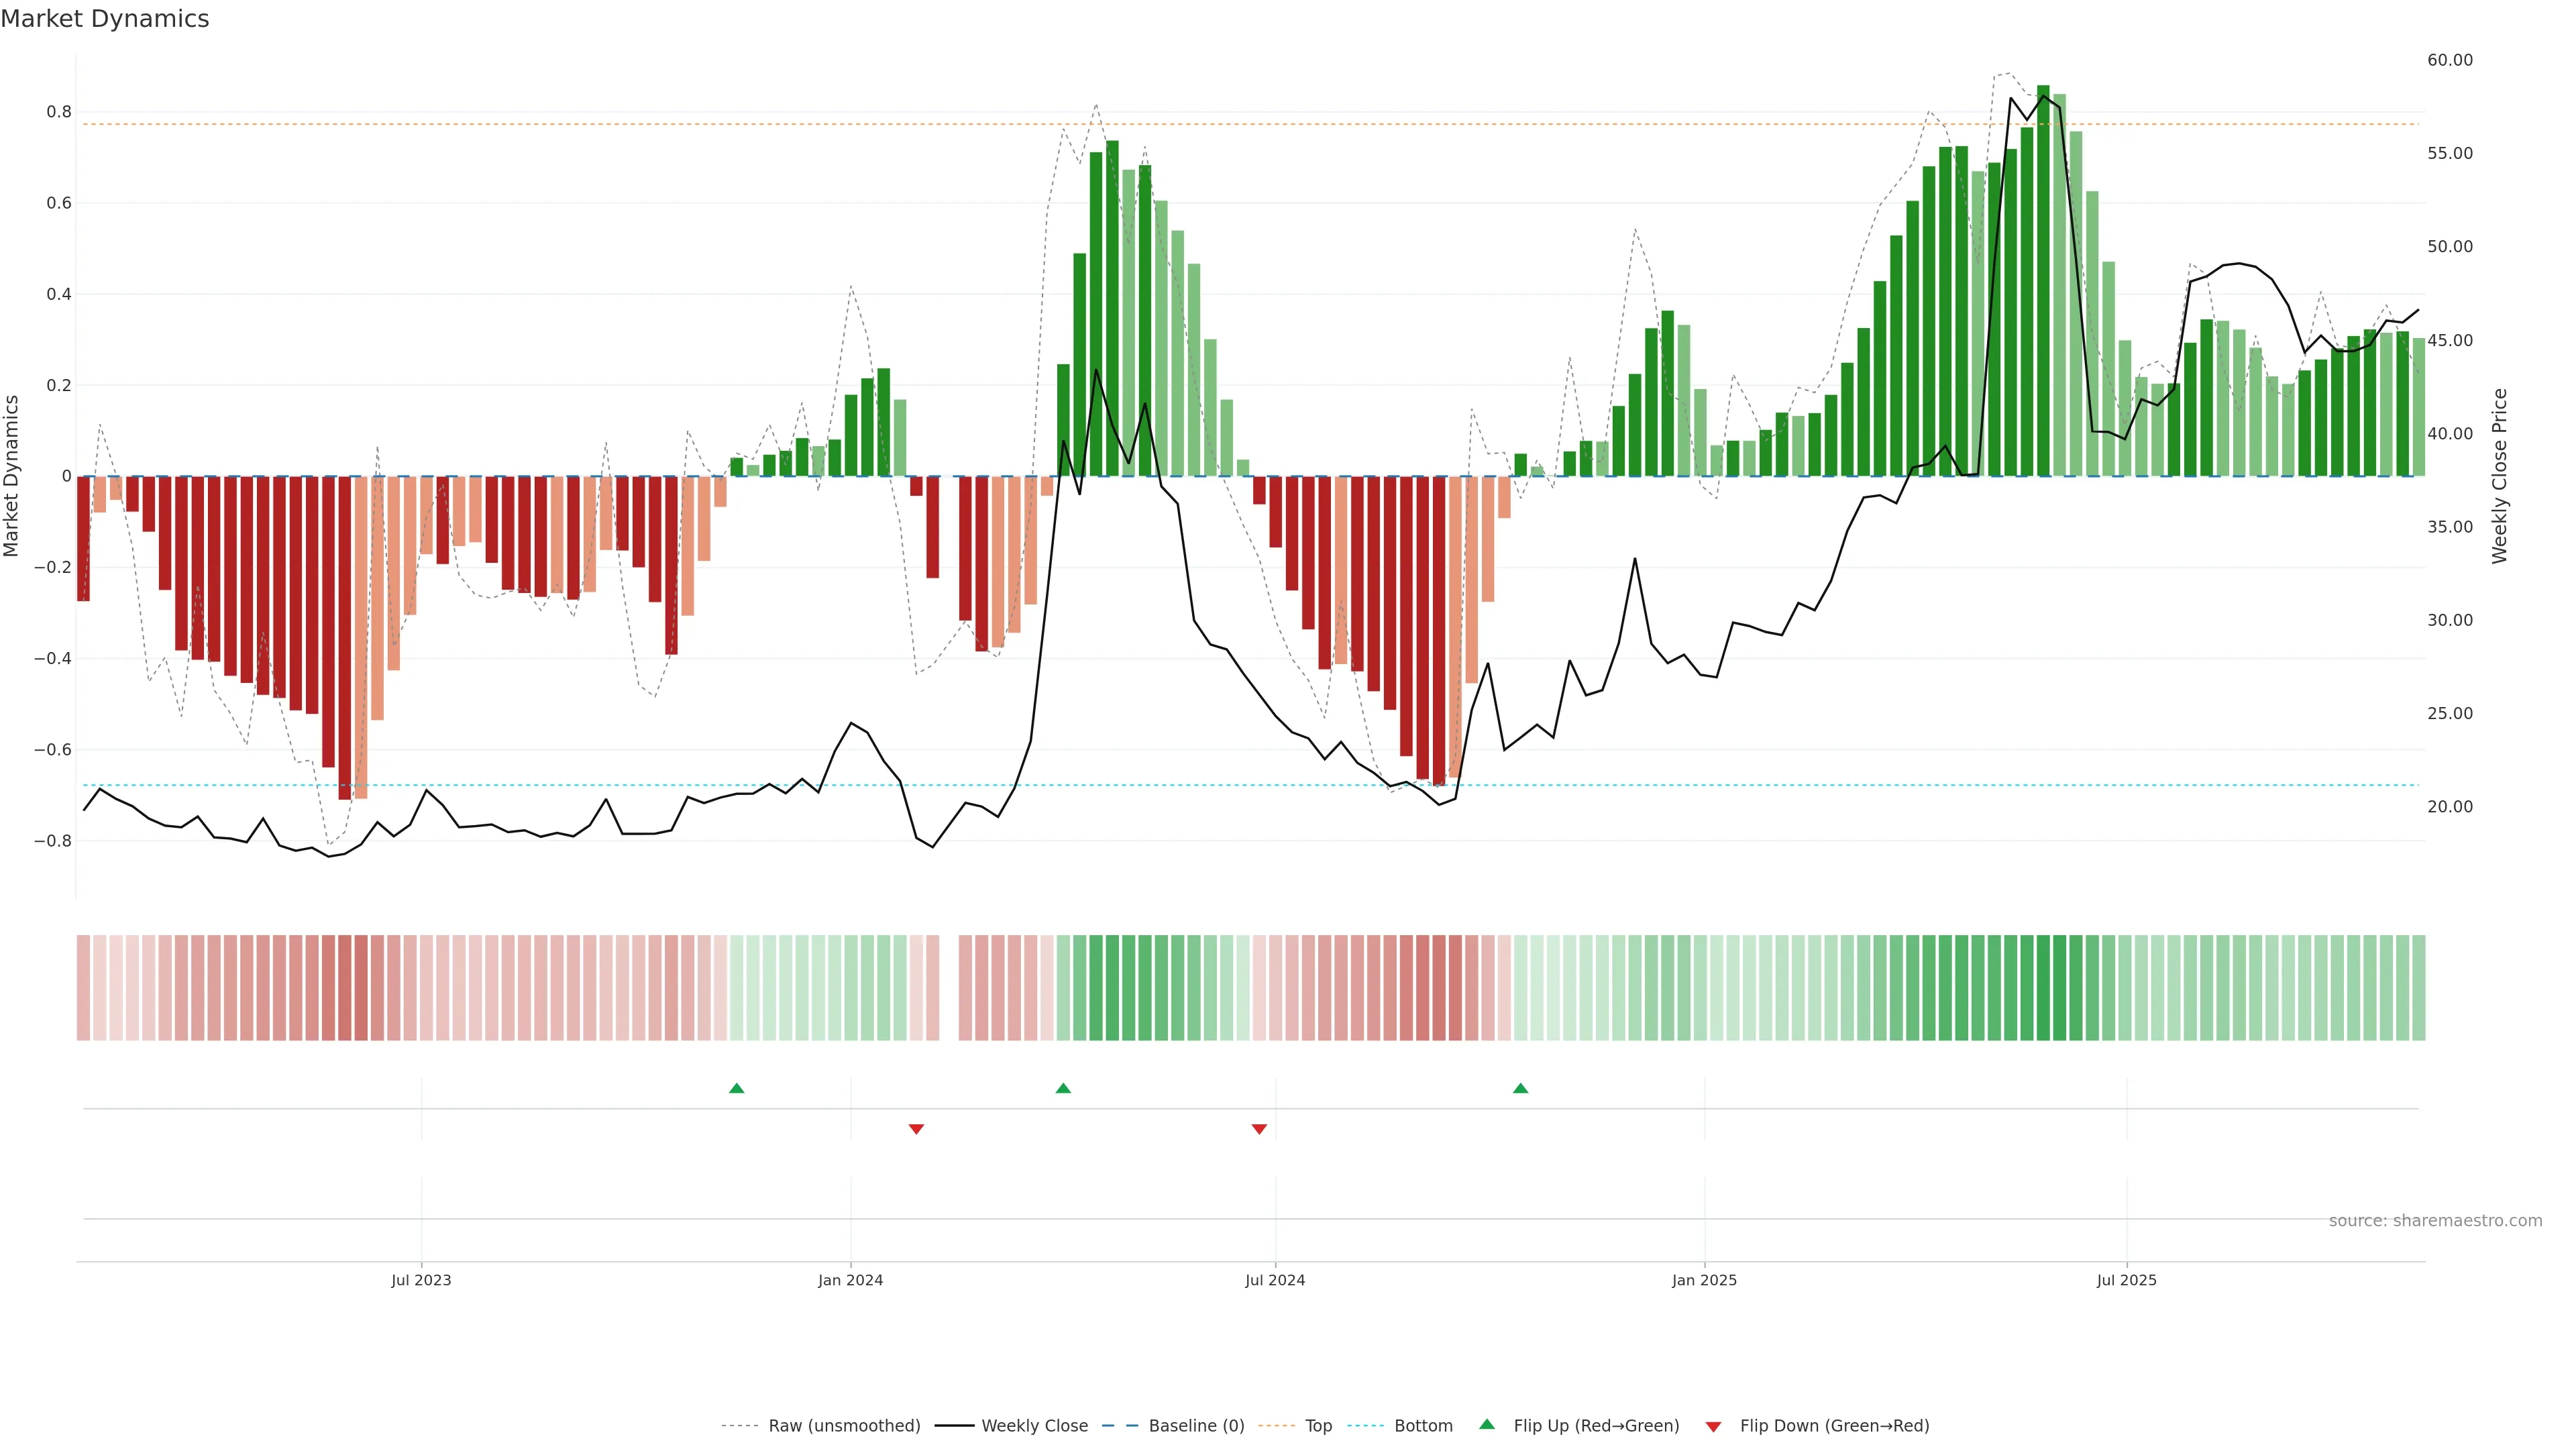Click the Jul 2023 axis label
This screenshot has width=2576, height=1449.
[x=421, y=1280]
